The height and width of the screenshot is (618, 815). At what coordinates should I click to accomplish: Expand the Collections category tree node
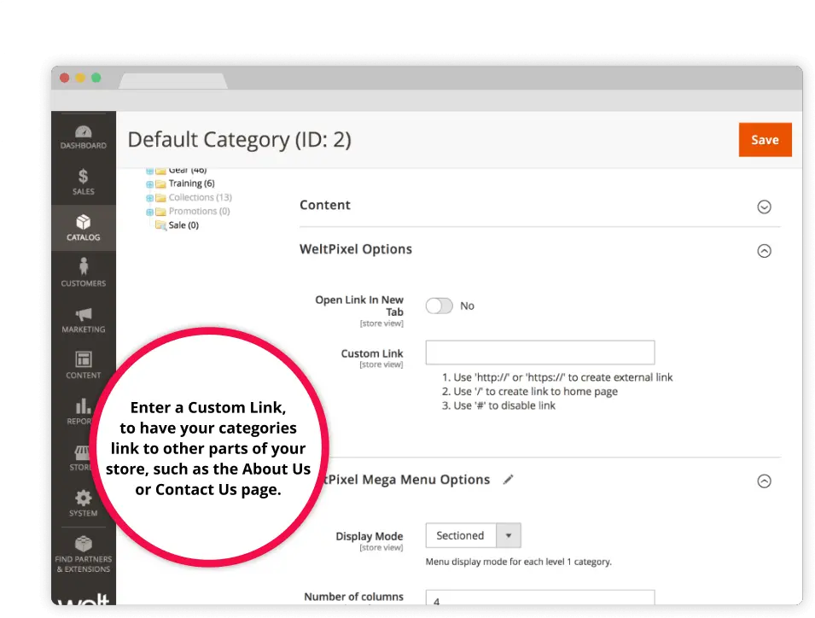tap(149, 198)
